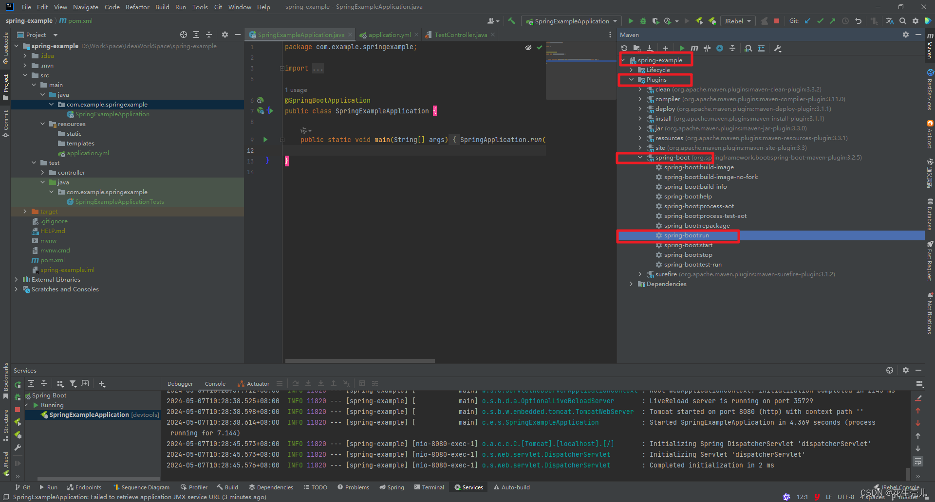Toggle Maven tool window side tab
935x502 pixels.
[930, 46]
